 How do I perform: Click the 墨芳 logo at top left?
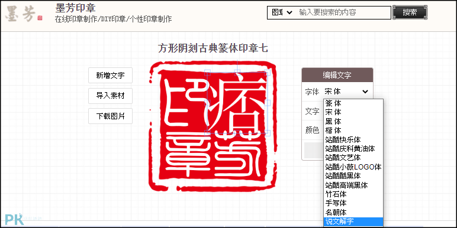tap(23, 14)
